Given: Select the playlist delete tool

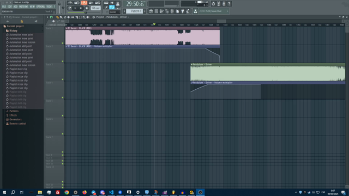Looking at the screenshot, I should tap(65, 17).
